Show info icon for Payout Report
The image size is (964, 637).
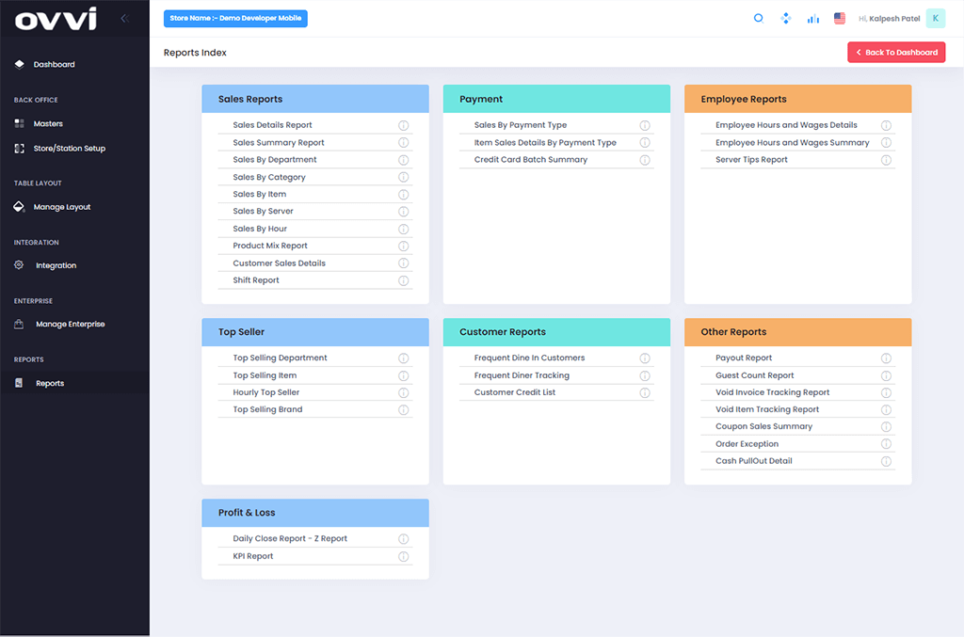pyautogui.click(x=886, y=358)
